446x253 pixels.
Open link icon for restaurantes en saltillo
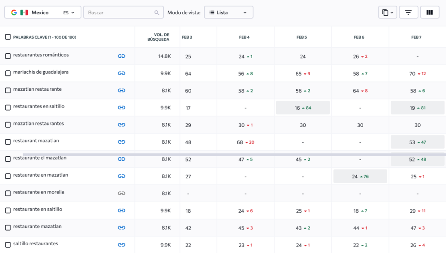[122, 108]
